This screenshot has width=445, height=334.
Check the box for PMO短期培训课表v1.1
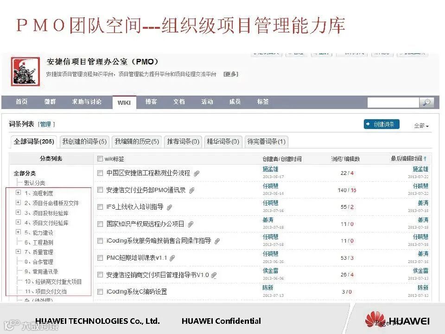[100, 258]
